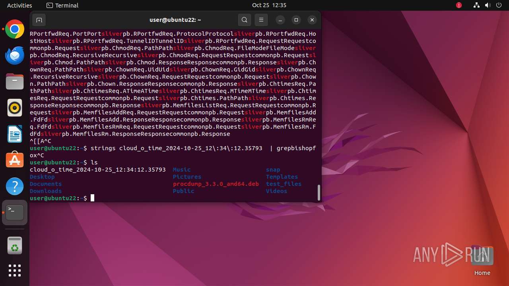Click the Videos directory name
This screenshot has height=286, width=509.
276,191
